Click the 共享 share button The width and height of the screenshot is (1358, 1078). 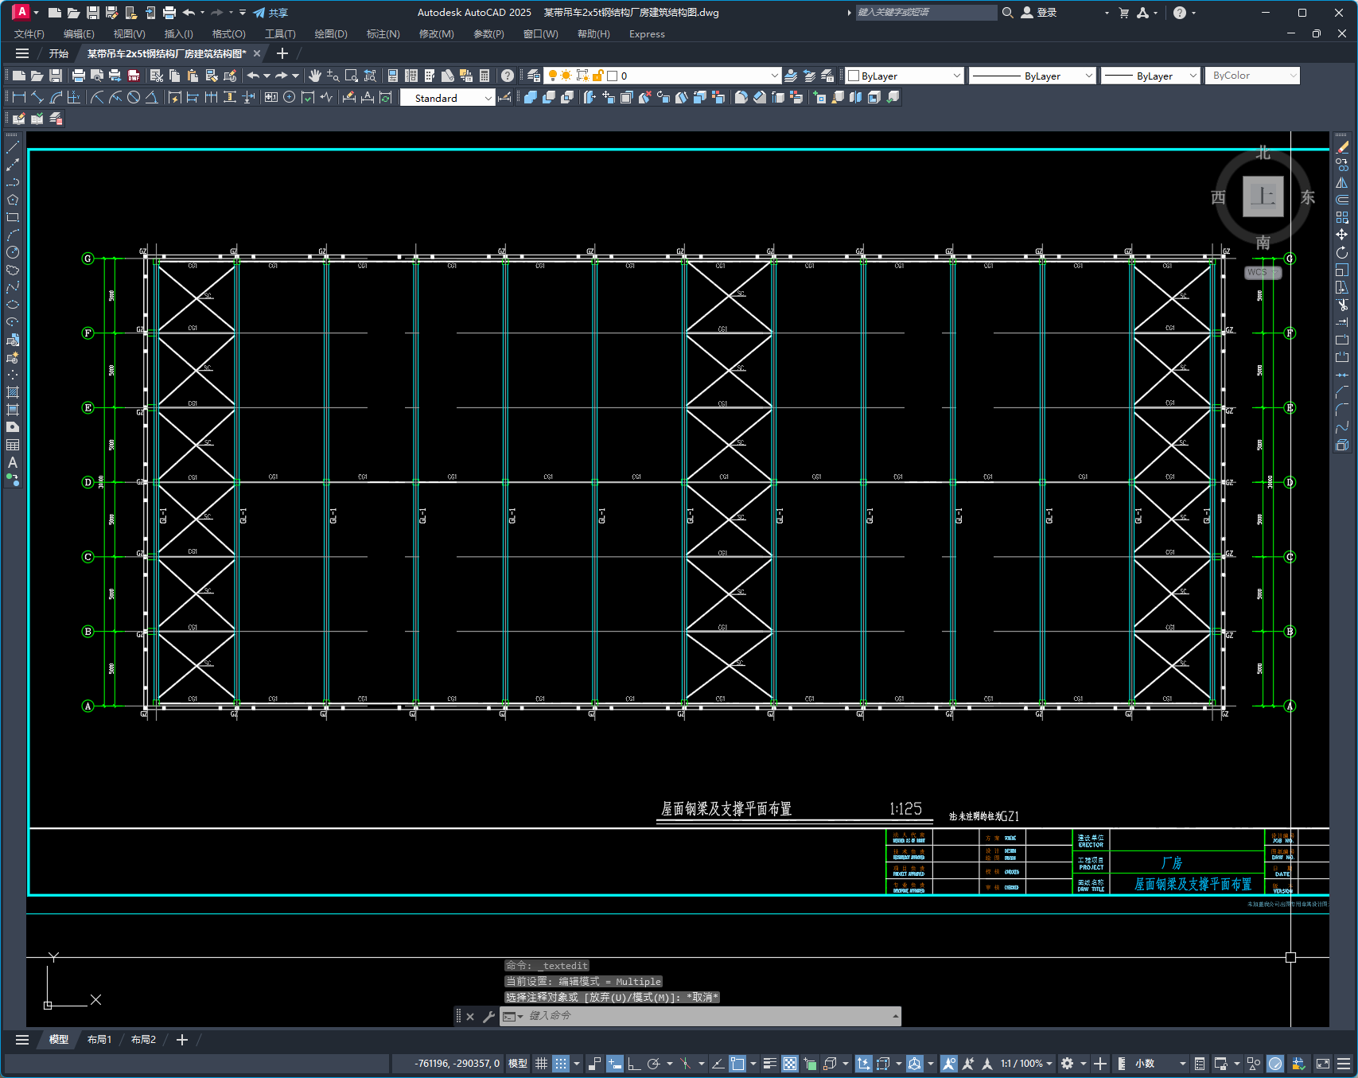tap(270, 13)
